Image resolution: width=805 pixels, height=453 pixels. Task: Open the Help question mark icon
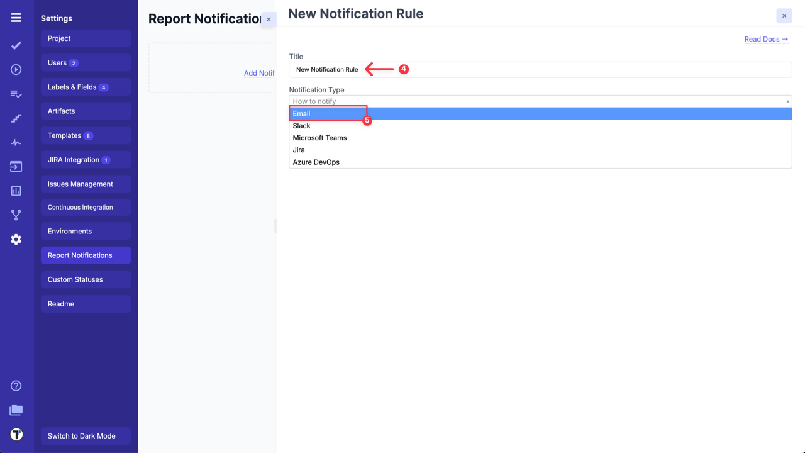[16, 385]
